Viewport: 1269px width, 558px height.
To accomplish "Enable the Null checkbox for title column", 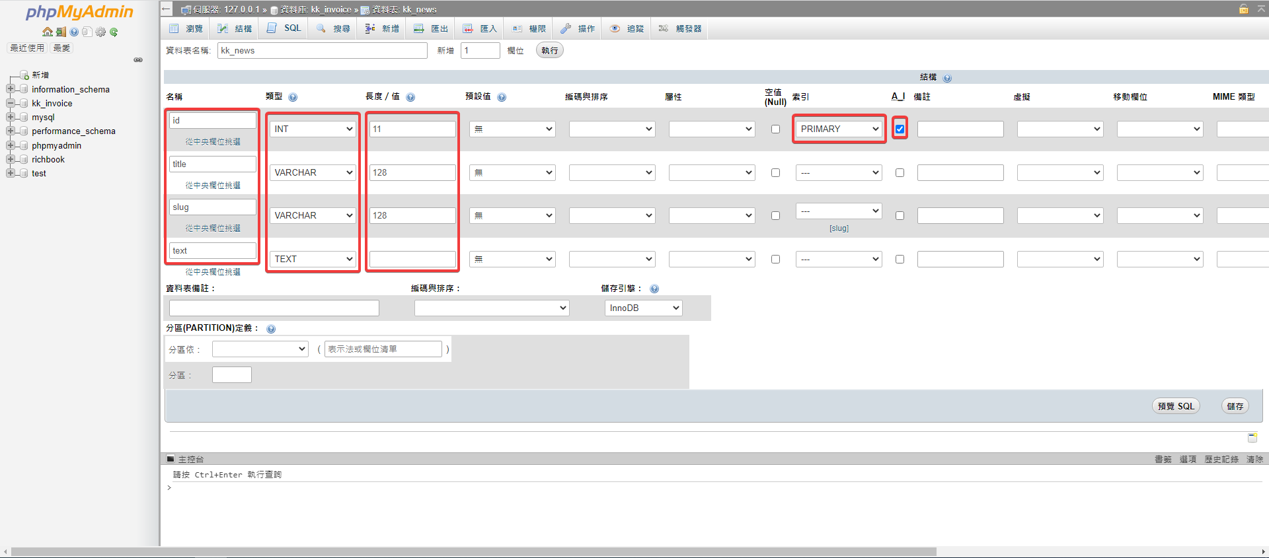I will click(775, 173).
